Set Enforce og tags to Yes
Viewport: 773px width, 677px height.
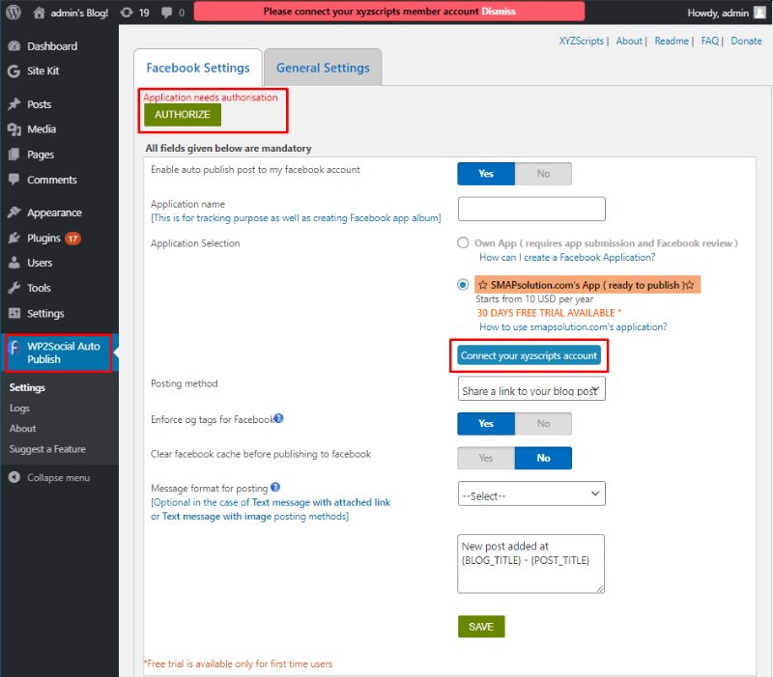486,423
